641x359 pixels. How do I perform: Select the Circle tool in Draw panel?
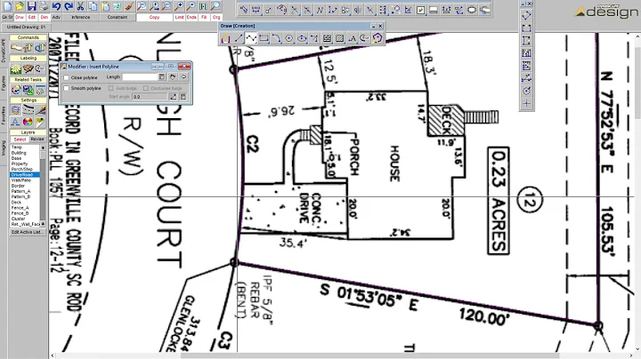pyautogui.click(x=289, y=38)
